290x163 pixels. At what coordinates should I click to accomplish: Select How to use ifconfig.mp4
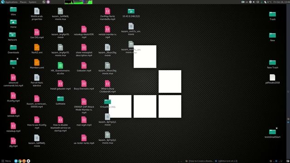tap(37, 123)
